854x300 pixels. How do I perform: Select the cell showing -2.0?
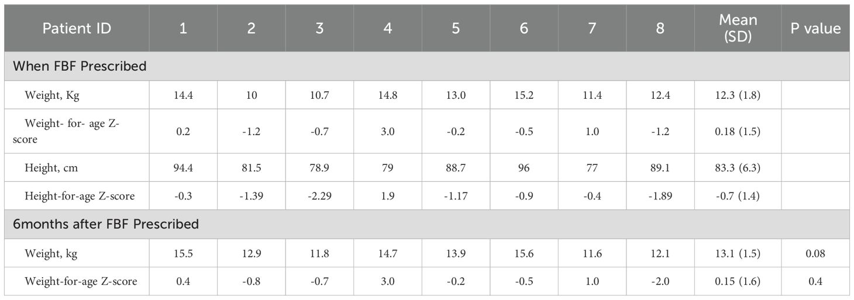[660, 281]
